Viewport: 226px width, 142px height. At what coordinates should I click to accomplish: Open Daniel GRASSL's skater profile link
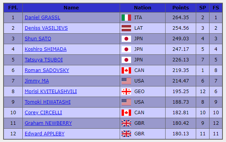tap(42, 18)
